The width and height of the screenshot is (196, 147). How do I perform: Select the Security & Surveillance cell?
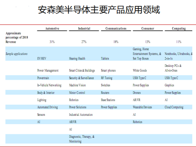tap(81, 78)
